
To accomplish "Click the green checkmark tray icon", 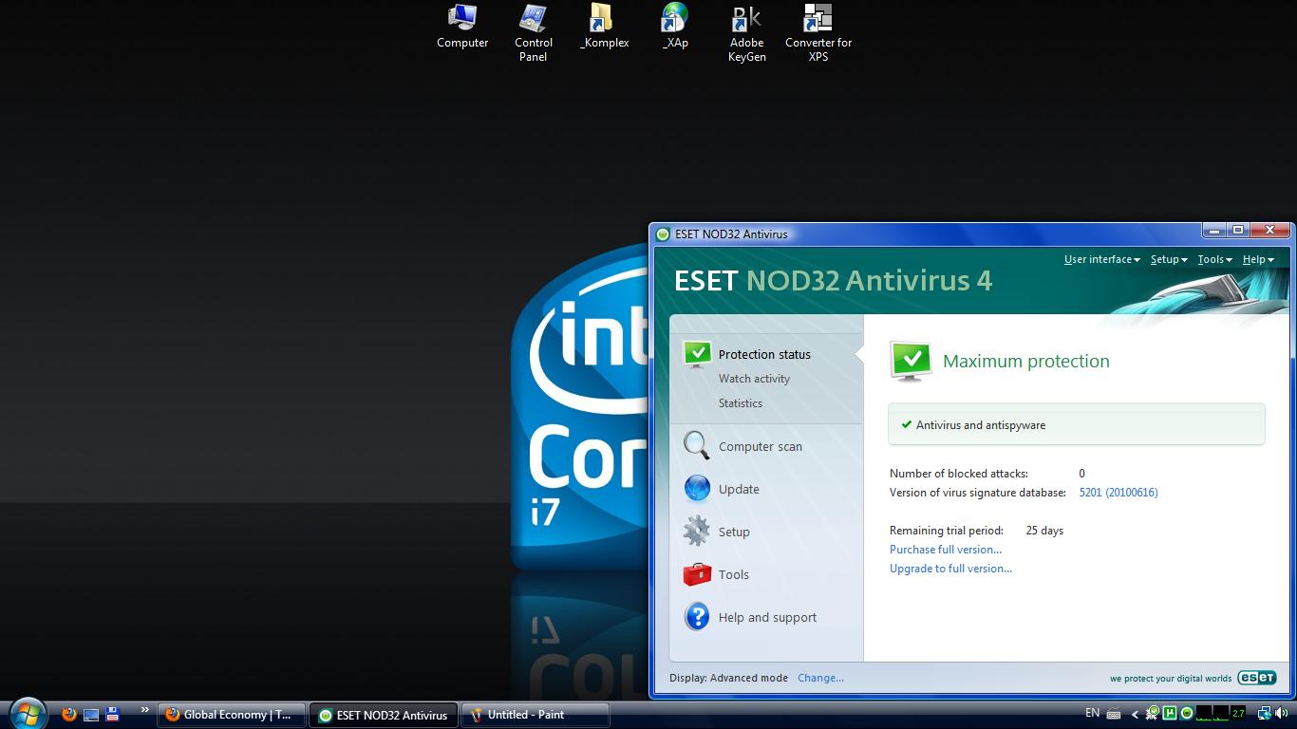I will [x=1153, y=713].
